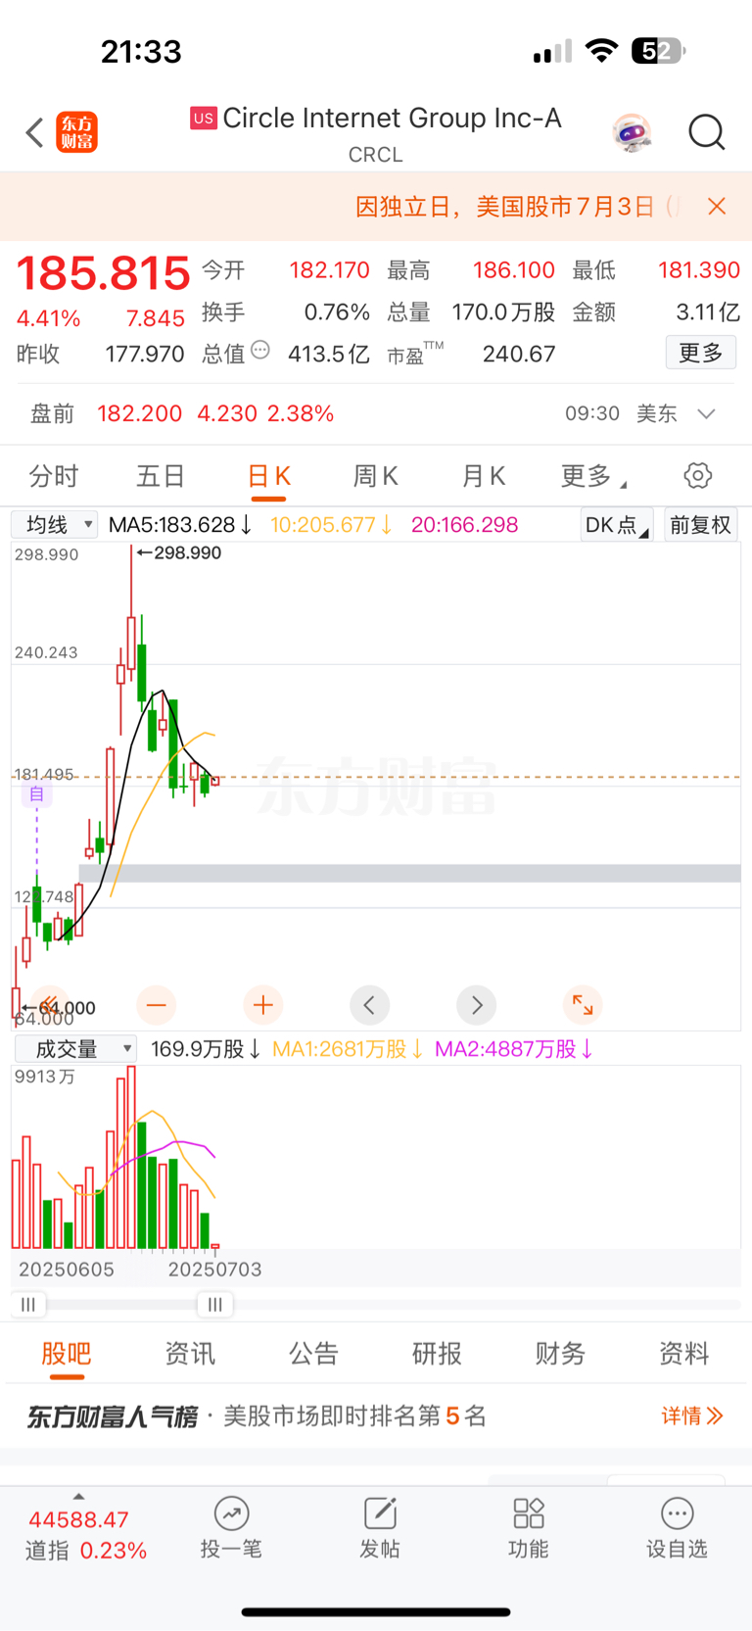Open the 资讯 tab
This screenshot has height=1631, width=752.
190,1354
